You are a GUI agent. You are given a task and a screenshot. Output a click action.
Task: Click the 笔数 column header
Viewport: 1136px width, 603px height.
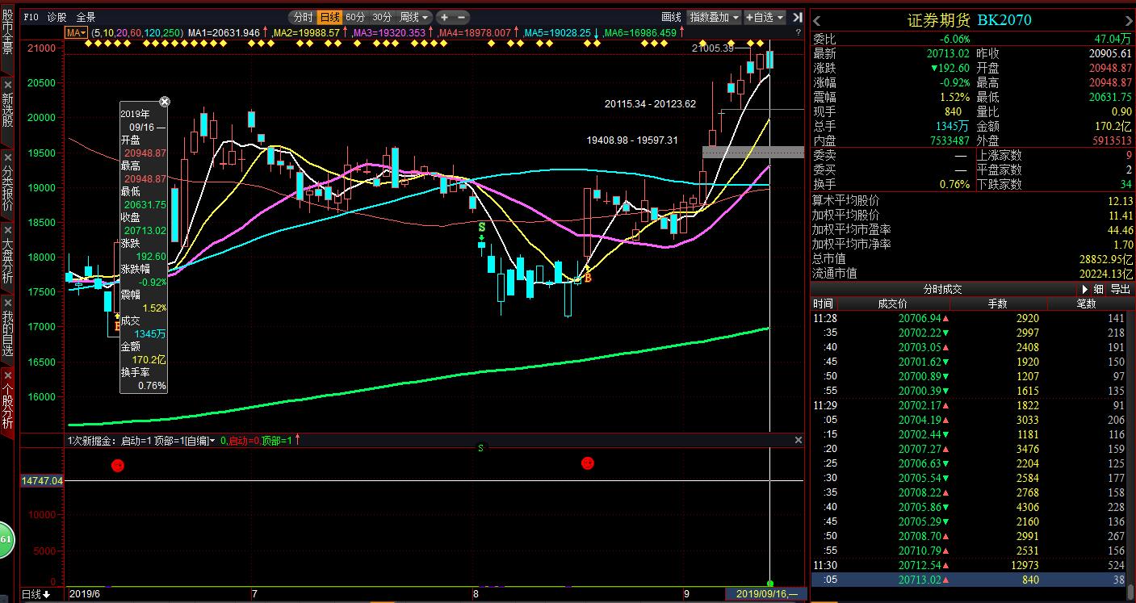[1086, 304]
